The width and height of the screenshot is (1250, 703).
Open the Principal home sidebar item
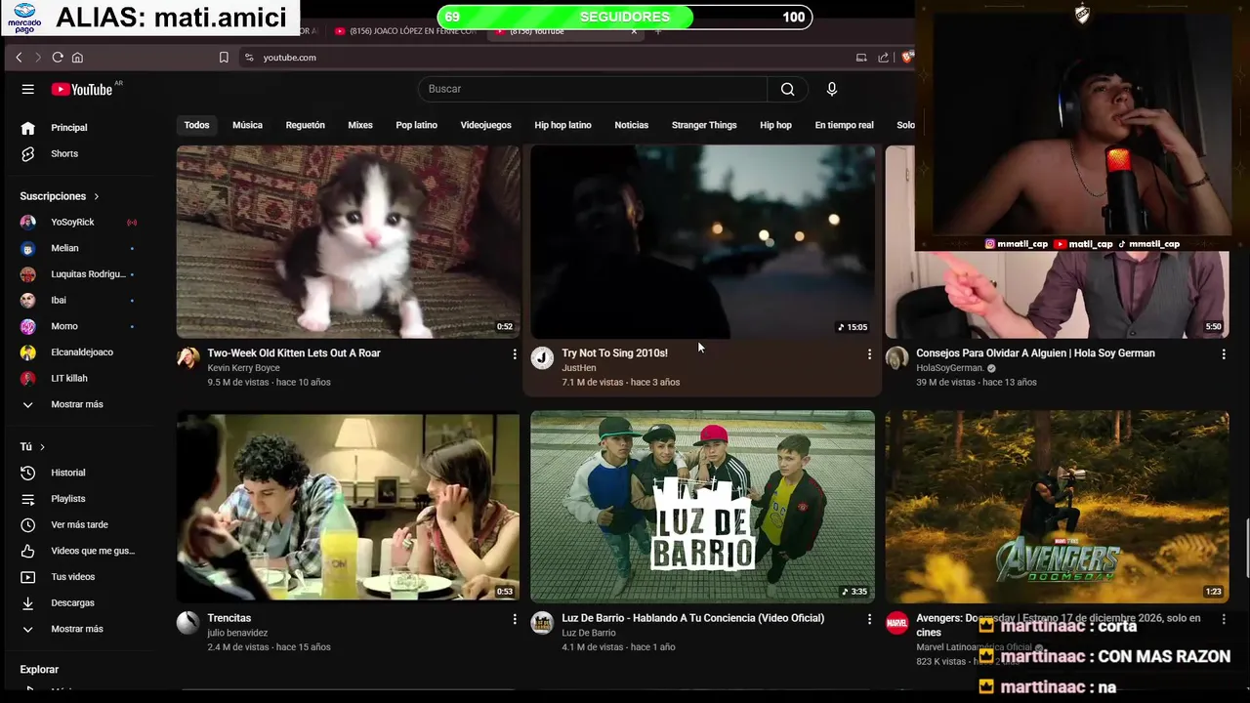point(81,128)
